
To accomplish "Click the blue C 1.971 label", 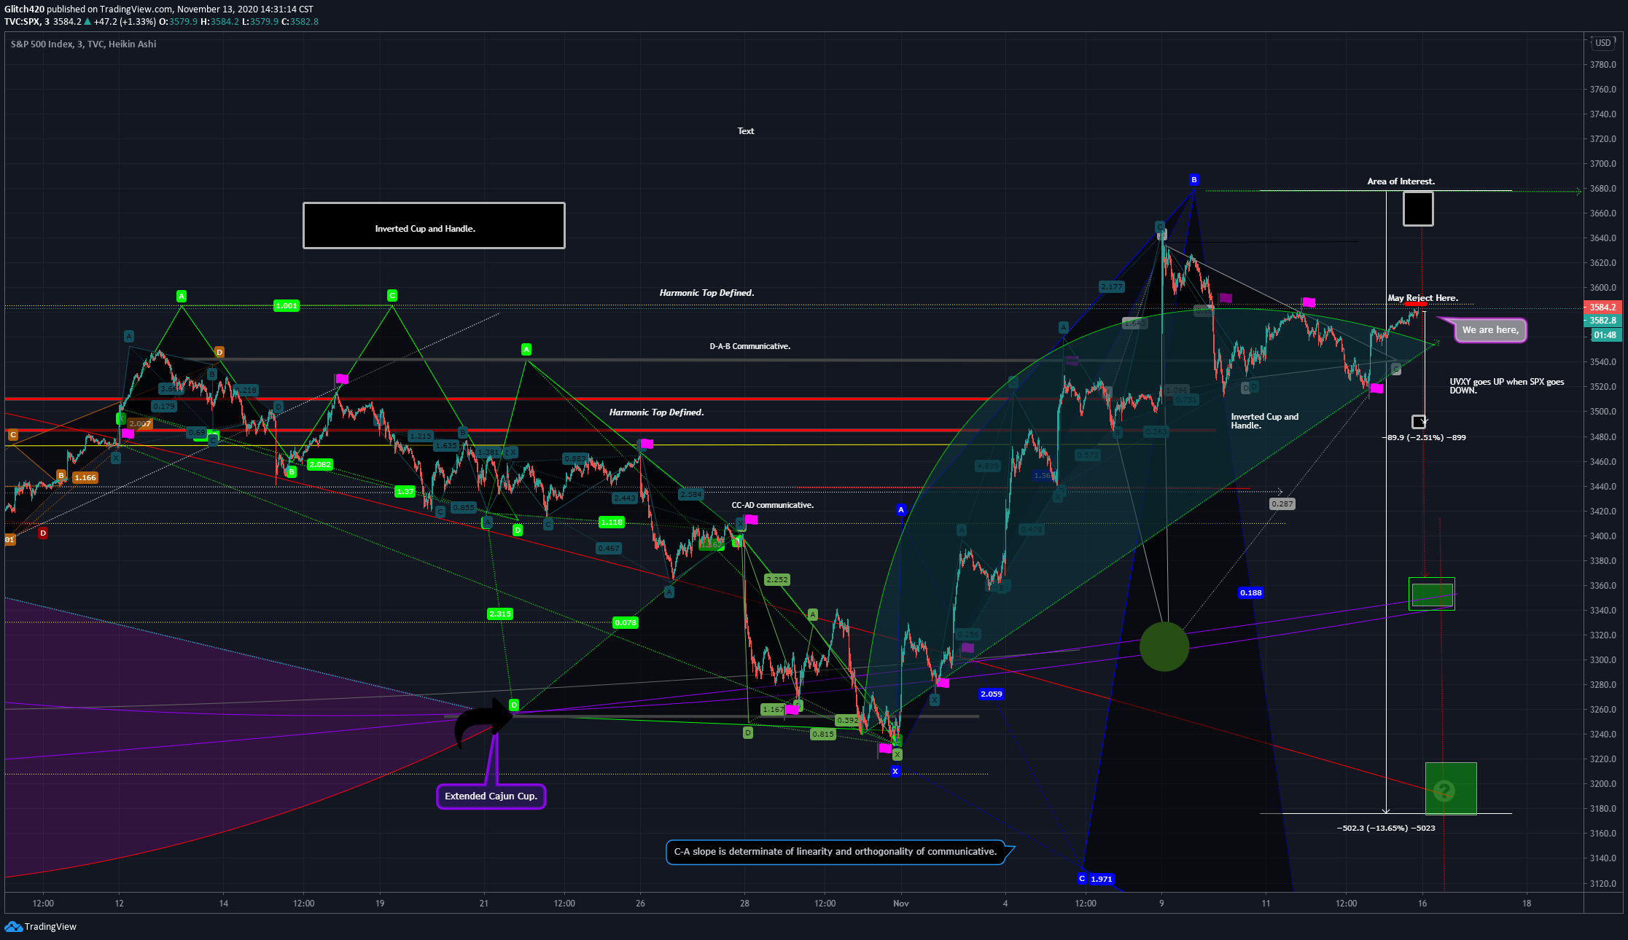I will coord(1096,879).
